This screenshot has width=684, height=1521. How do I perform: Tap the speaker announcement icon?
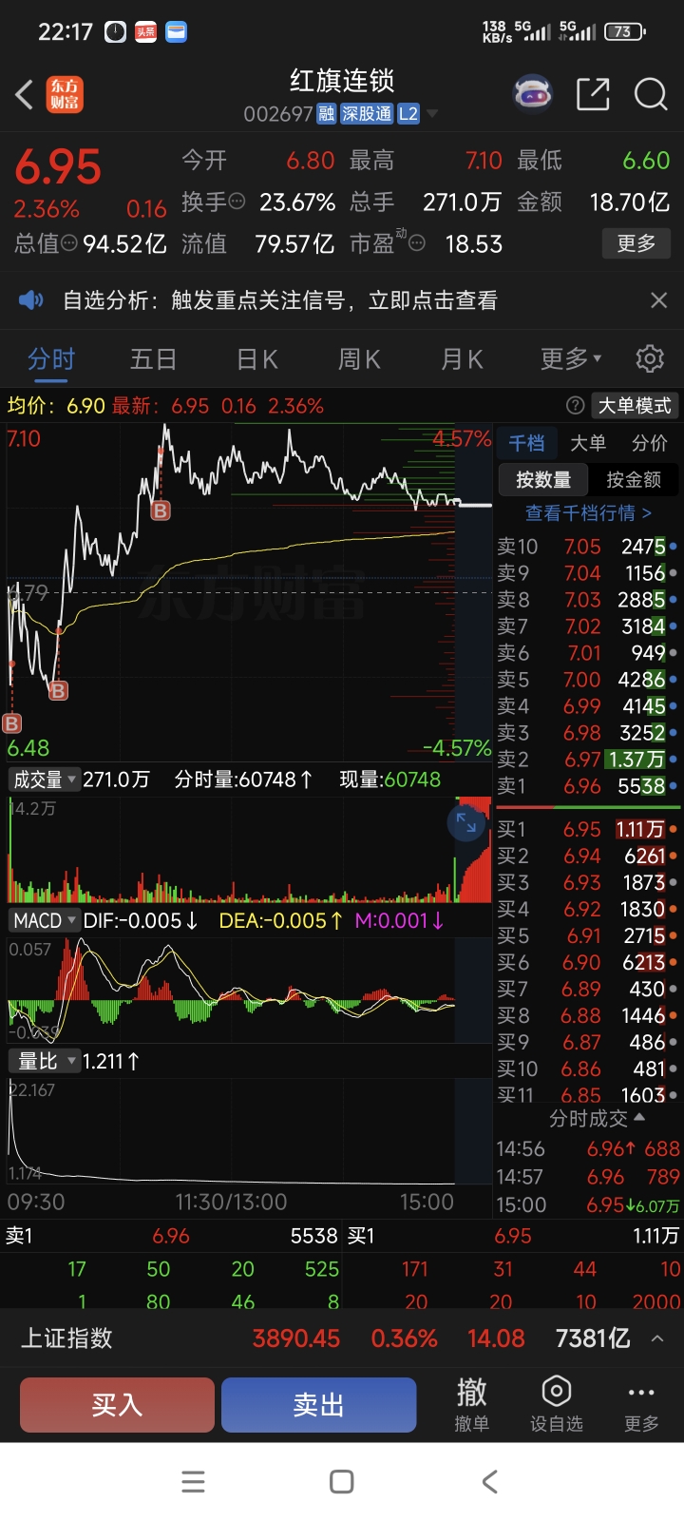coord(30,300)
